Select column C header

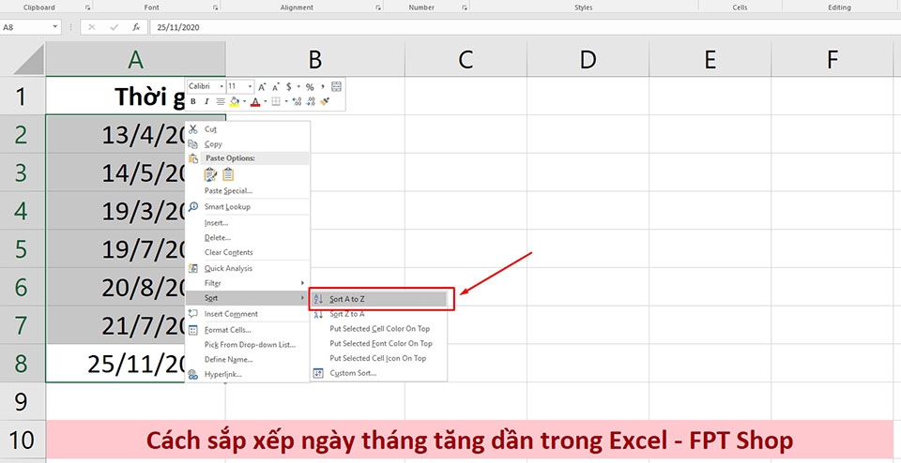pos(466,59)
